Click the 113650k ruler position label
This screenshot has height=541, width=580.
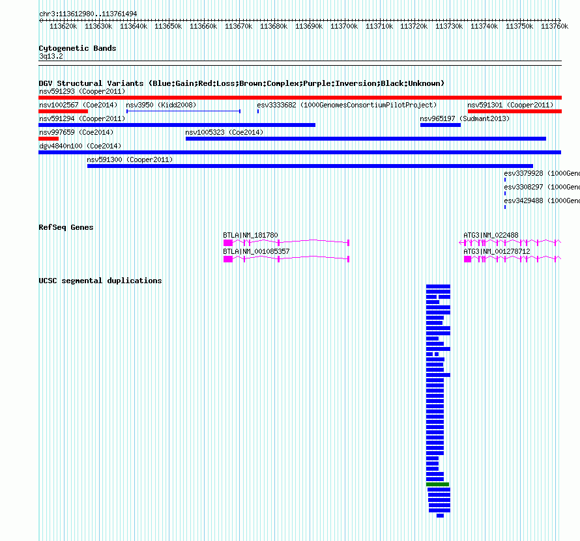pos(168,26)
